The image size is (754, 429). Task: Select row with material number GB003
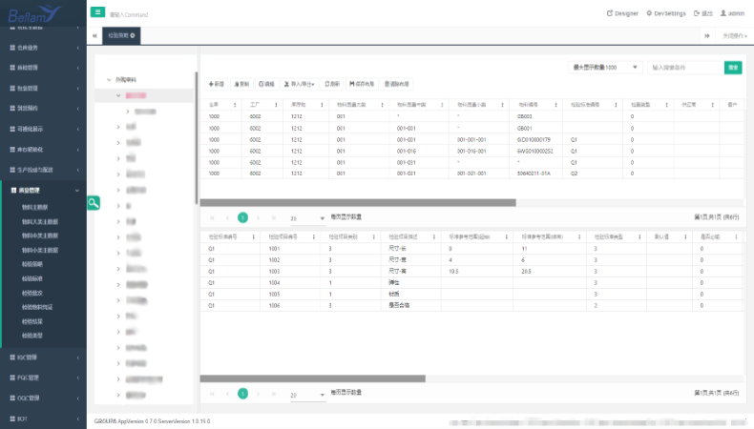coord(525,116)
